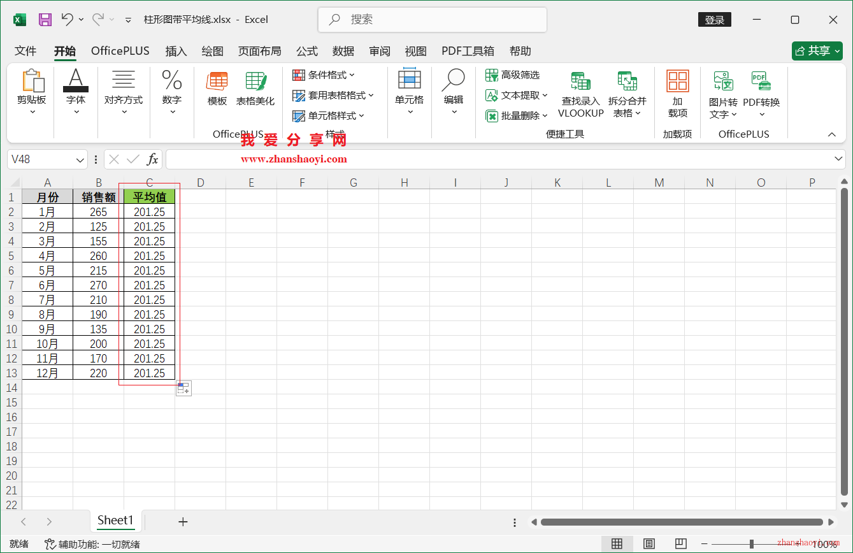Click the previous sheet navigation arrow
This screenshot has width=853, height=553.
pos(24,522)
